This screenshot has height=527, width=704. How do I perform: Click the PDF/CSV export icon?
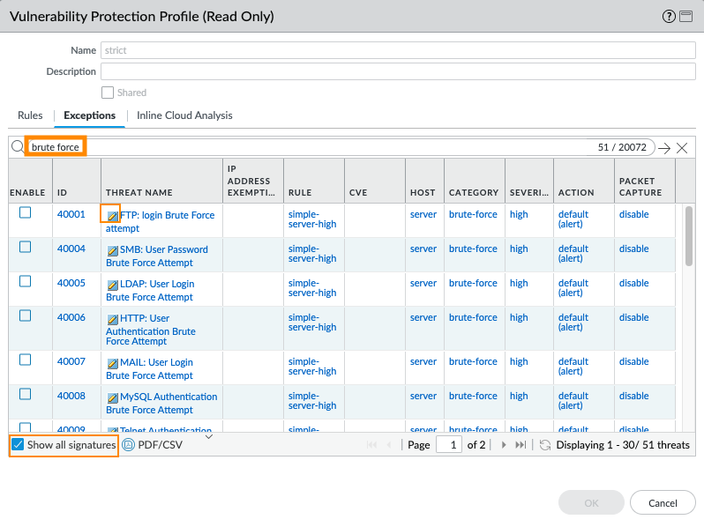pos(129,445)
